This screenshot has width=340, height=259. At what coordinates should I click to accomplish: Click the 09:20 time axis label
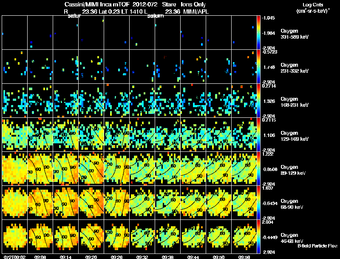(x=91, y=257)
